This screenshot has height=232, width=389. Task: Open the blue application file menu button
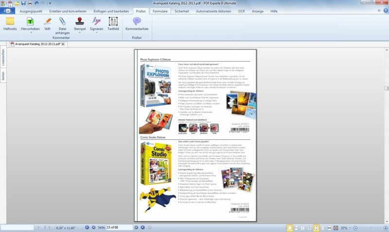coord(7,11)
